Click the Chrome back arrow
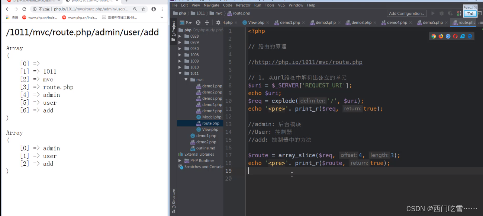This screenshot has height=216, width=483. tap(7, 9)
